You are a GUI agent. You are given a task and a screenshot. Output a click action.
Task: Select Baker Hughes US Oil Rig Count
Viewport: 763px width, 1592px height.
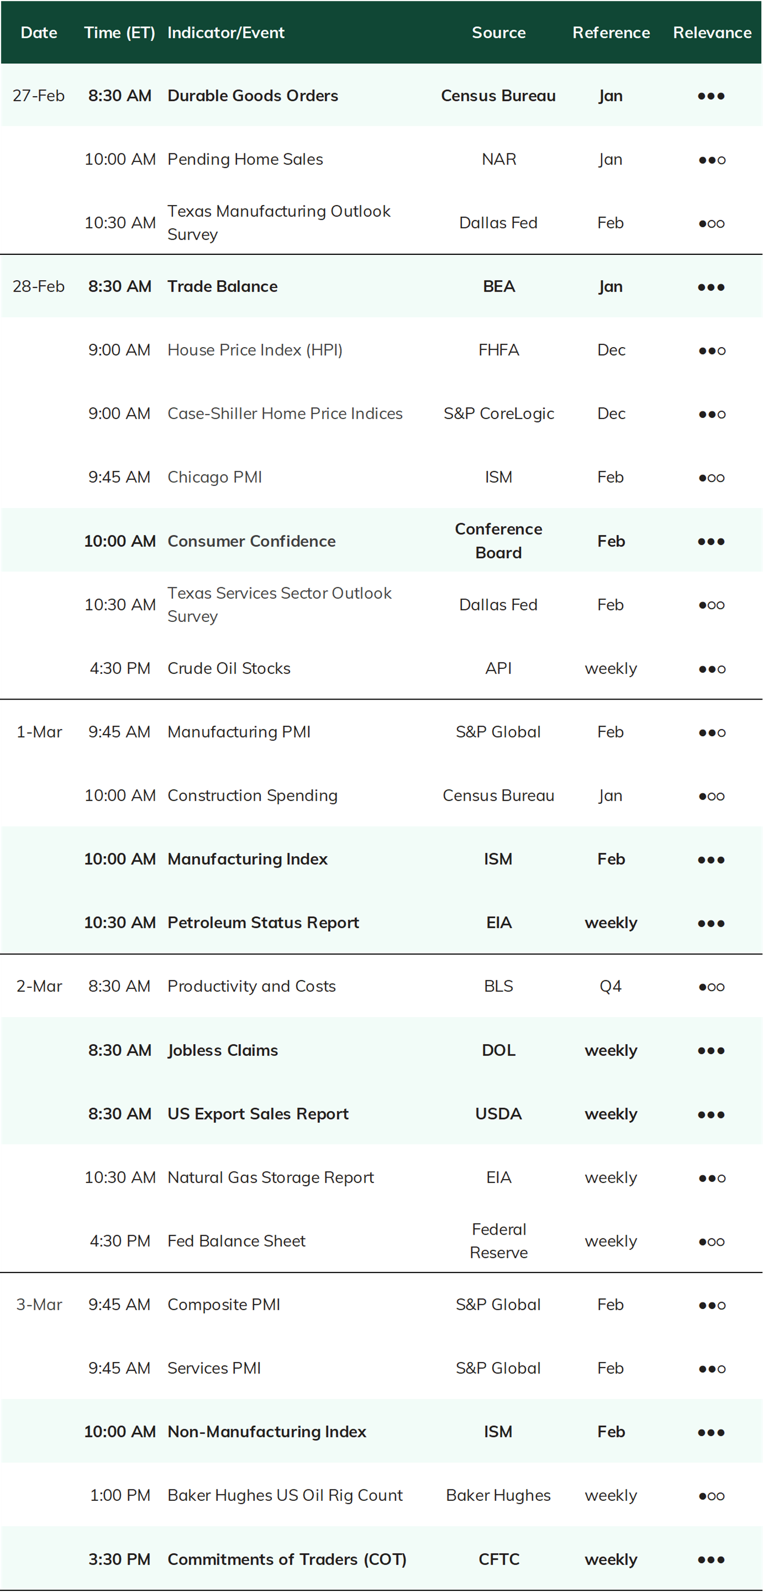[285, 1495]
